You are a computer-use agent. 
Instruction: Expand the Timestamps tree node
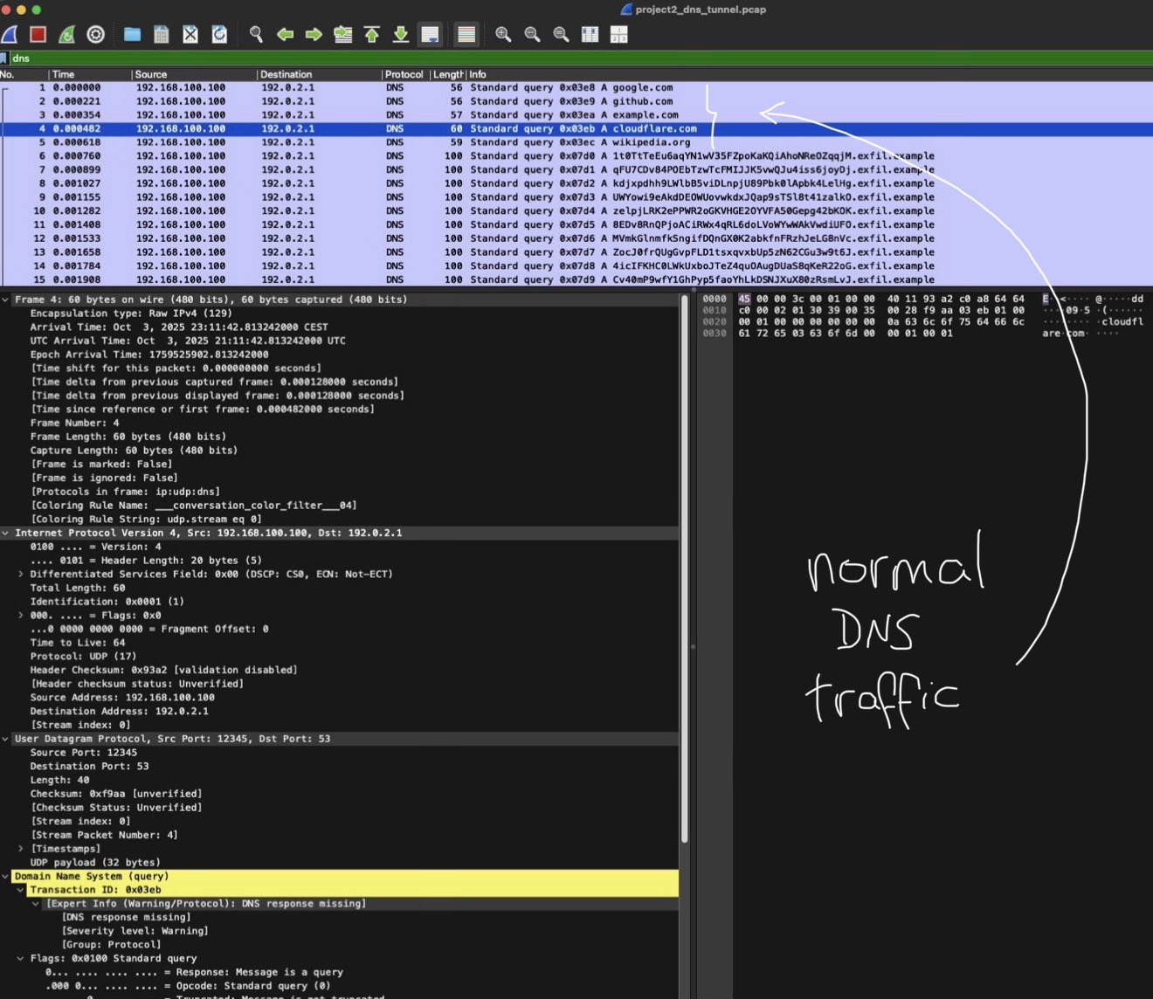tap(21, 849)
